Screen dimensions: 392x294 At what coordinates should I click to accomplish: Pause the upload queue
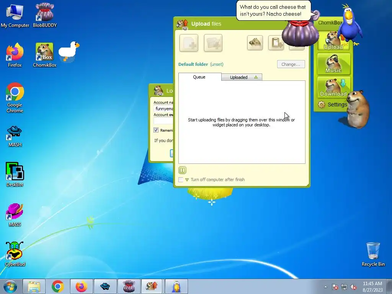pos(182,170)
